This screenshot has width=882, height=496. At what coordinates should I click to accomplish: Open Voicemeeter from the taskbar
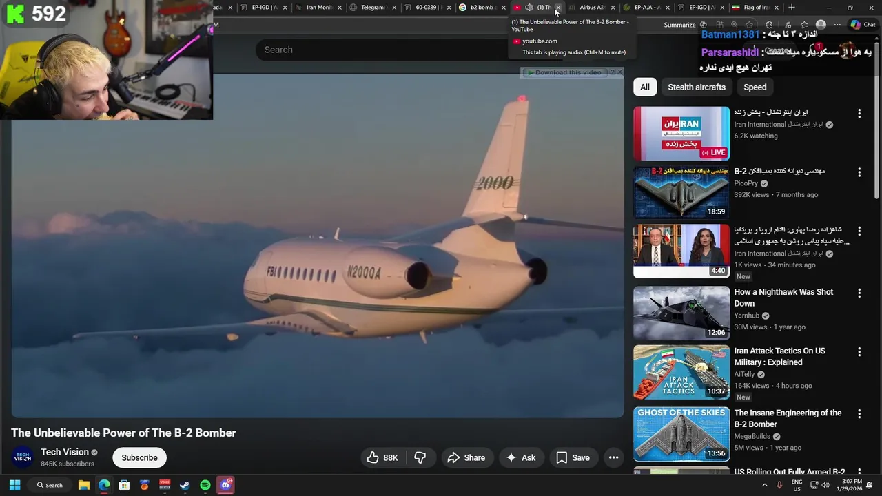165,485
